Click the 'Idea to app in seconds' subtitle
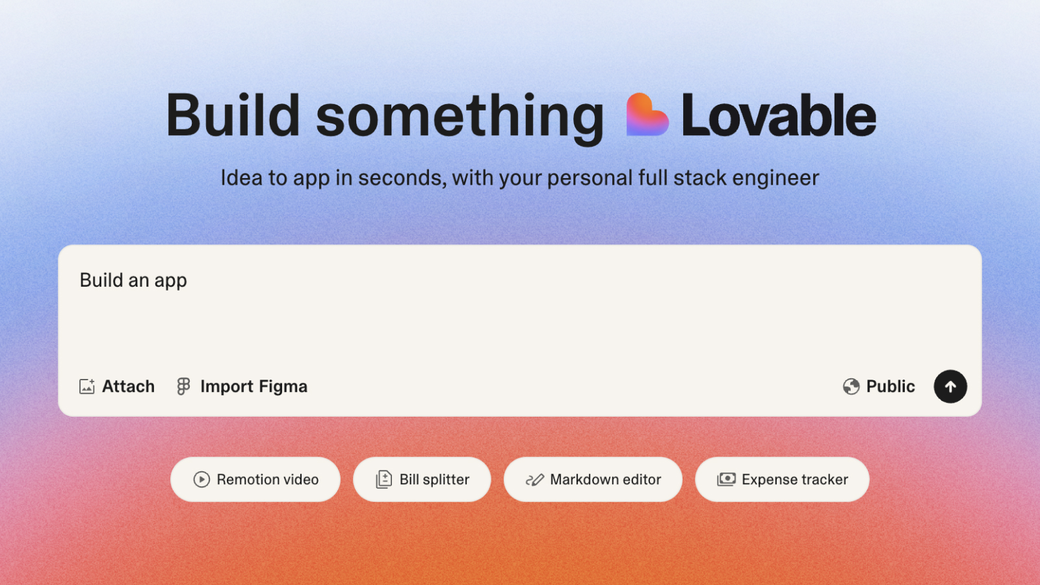 tap(520, 177)
